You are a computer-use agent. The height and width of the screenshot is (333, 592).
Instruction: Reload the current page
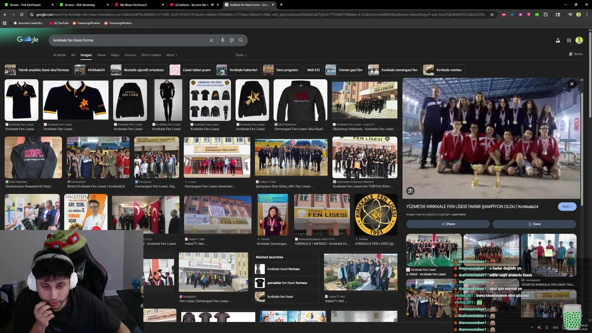pyautogui.click(x=21, y=14)
